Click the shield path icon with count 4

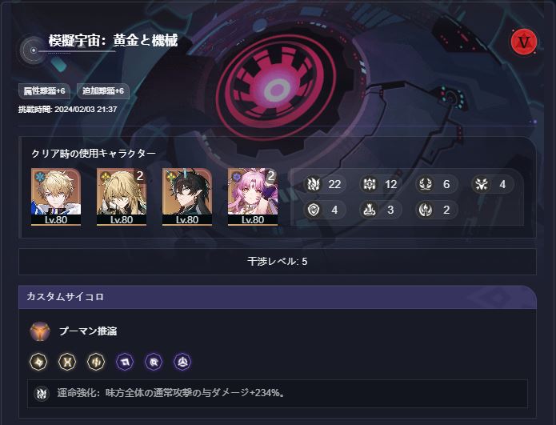pyautogui.click(x=314, y=210)
